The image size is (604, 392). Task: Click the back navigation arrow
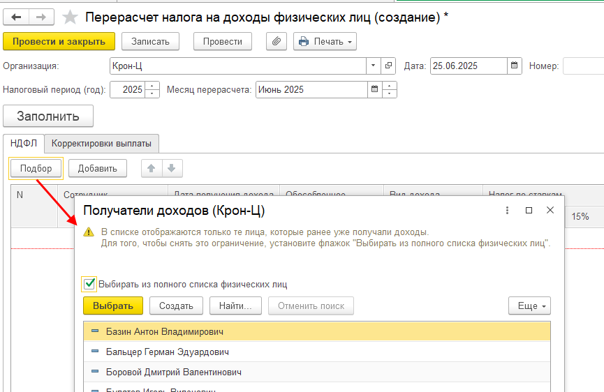[x=17, y=17]
